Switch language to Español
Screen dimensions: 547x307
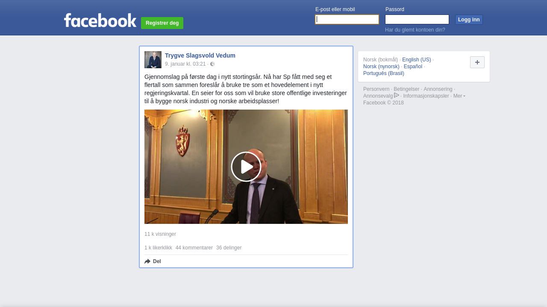click(x=413, y=67)
